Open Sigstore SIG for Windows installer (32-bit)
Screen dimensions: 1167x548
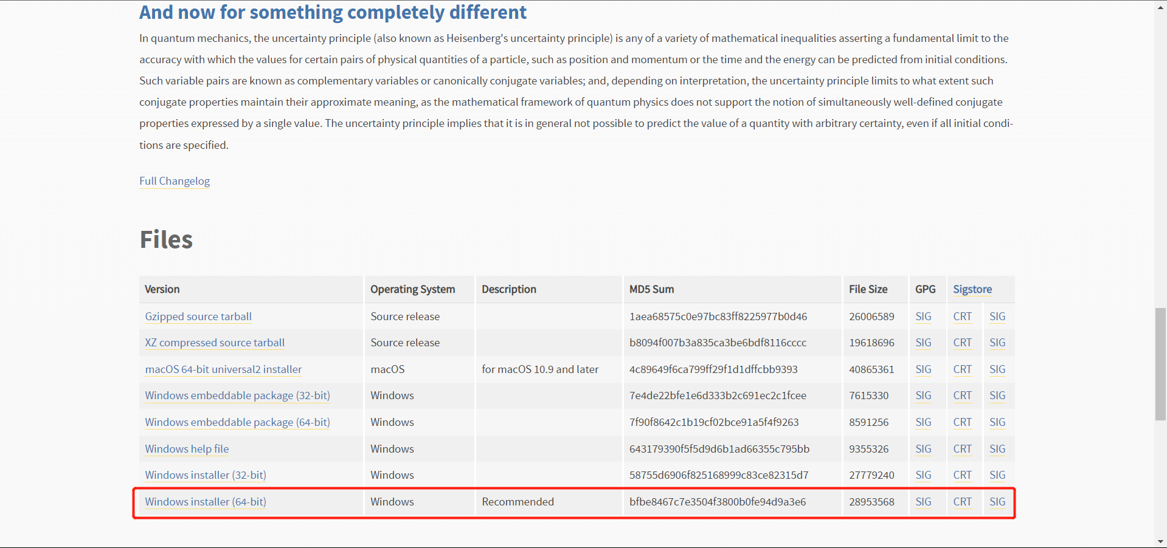997,475
